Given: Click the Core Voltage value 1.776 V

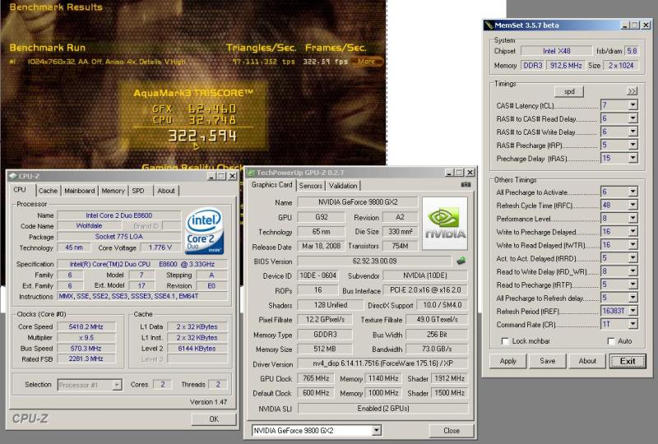Looking at the screenshot, I should [160, 247].
